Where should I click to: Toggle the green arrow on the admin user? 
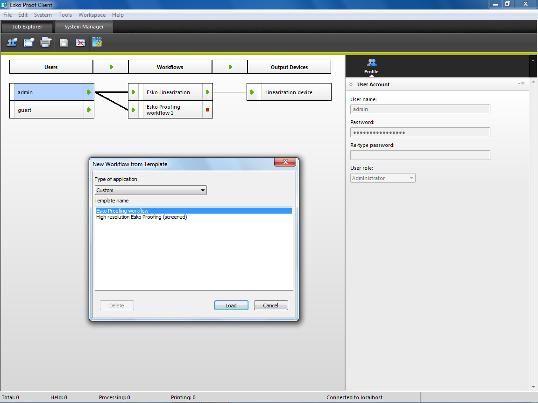tap(89, 92)
